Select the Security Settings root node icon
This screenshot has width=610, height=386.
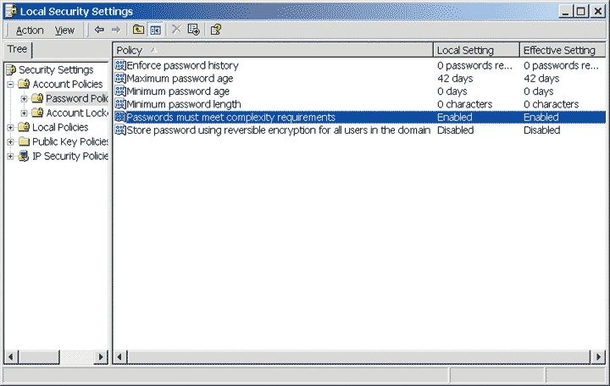tap(11, 69)
